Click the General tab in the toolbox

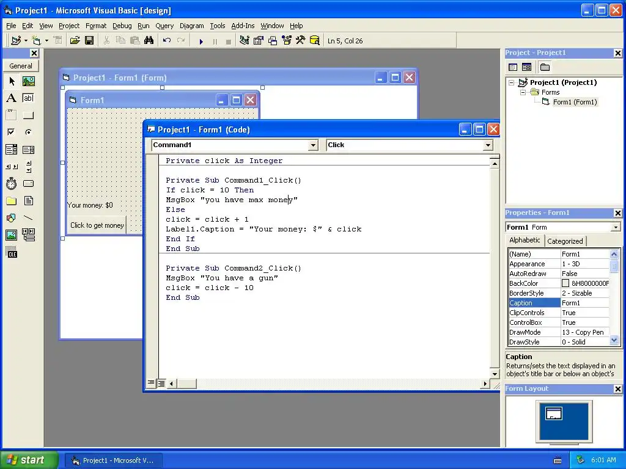click(21, 66)
